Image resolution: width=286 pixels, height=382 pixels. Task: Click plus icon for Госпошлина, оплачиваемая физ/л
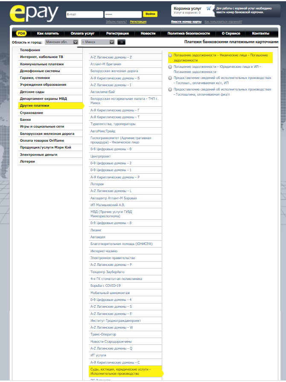[x=170, y=89]
